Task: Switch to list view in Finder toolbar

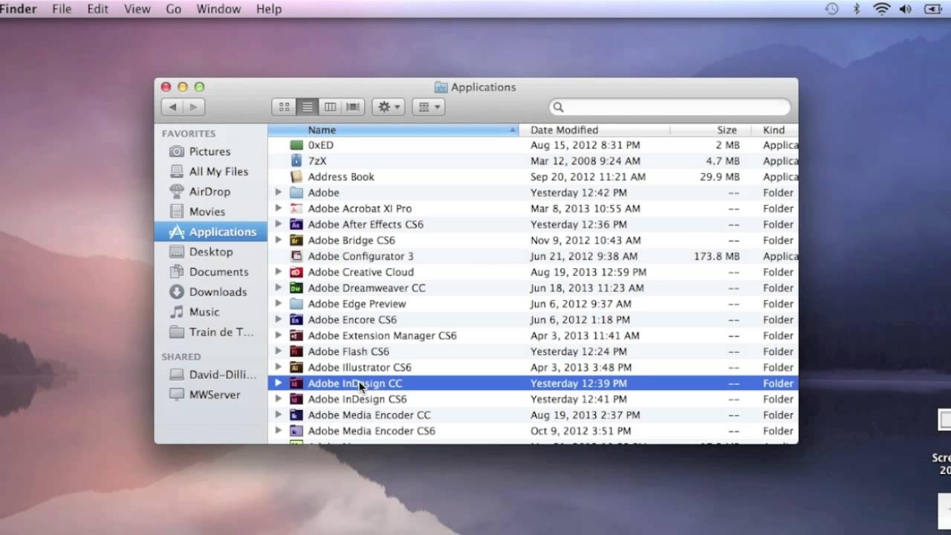Action: 307,107
